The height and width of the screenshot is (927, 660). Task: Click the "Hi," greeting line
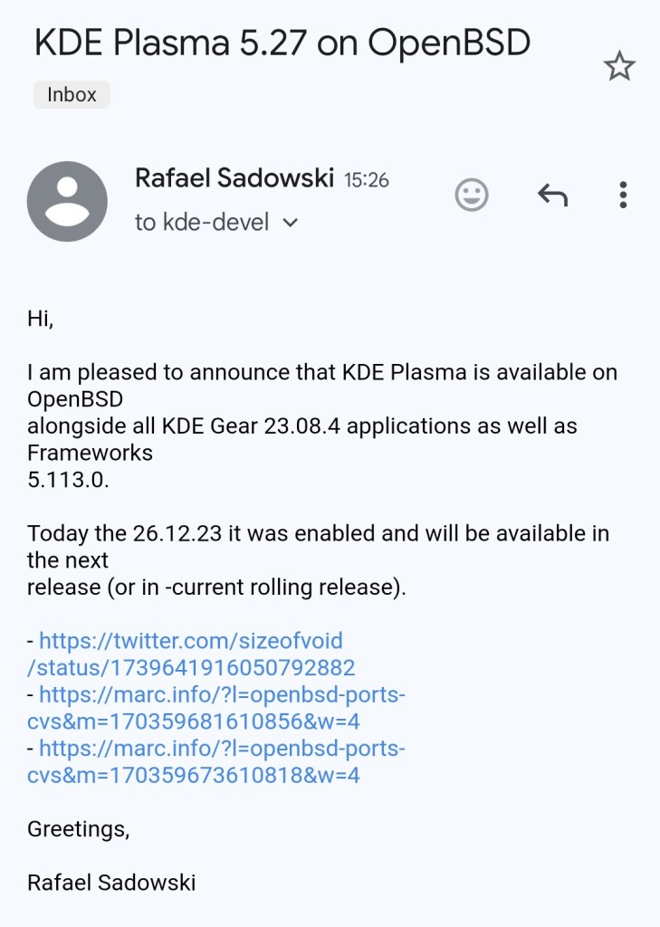coord(41,319)
